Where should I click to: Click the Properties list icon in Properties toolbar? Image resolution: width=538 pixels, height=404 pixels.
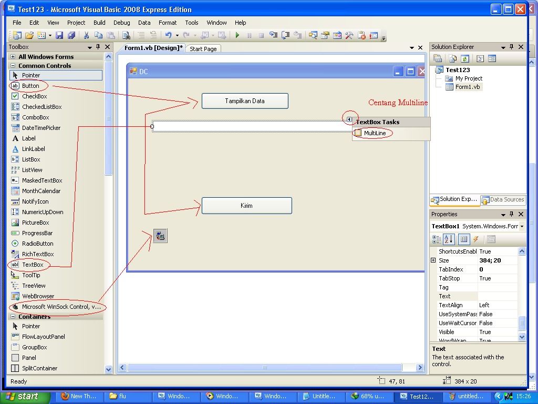coord(463,239)
